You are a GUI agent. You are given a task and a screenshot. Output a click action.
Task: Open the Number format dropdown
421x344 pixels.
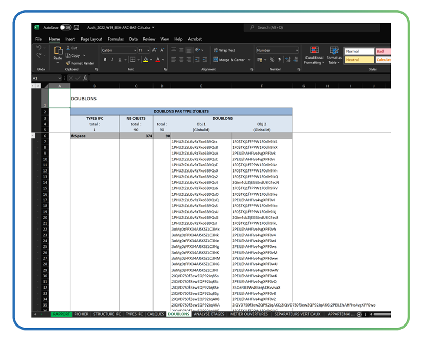pyautogui.click(x=297, y=50)
